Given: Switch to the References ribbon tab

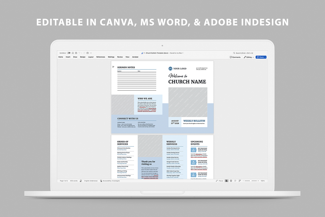Looking at the screenshot, I should point(100,57).
